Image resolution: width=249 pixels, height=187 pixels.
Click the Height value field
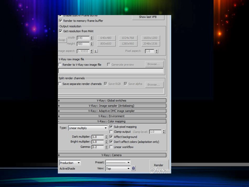point(83,44)
